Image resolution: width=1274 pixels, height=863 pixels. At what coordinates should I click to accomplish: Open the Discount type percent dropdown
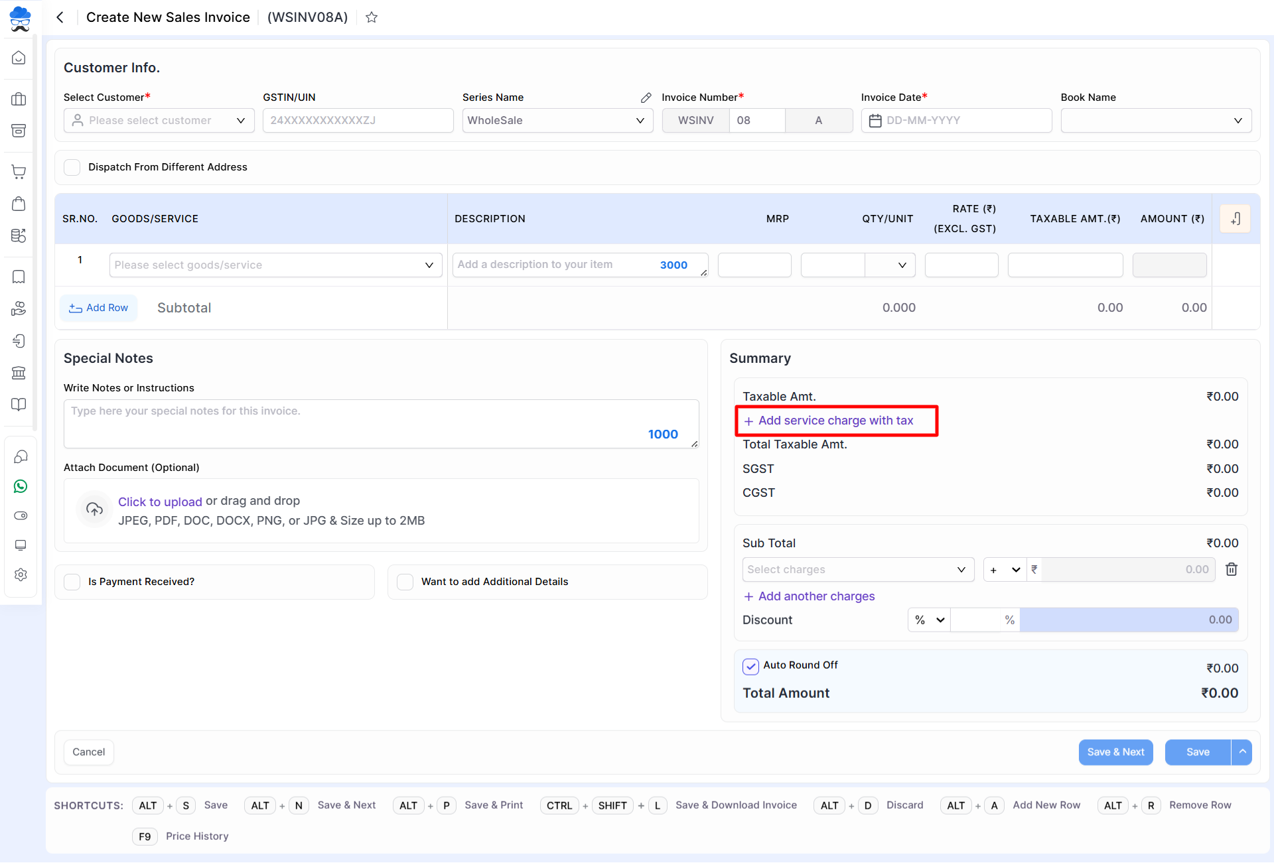click(x=929, y=620)
